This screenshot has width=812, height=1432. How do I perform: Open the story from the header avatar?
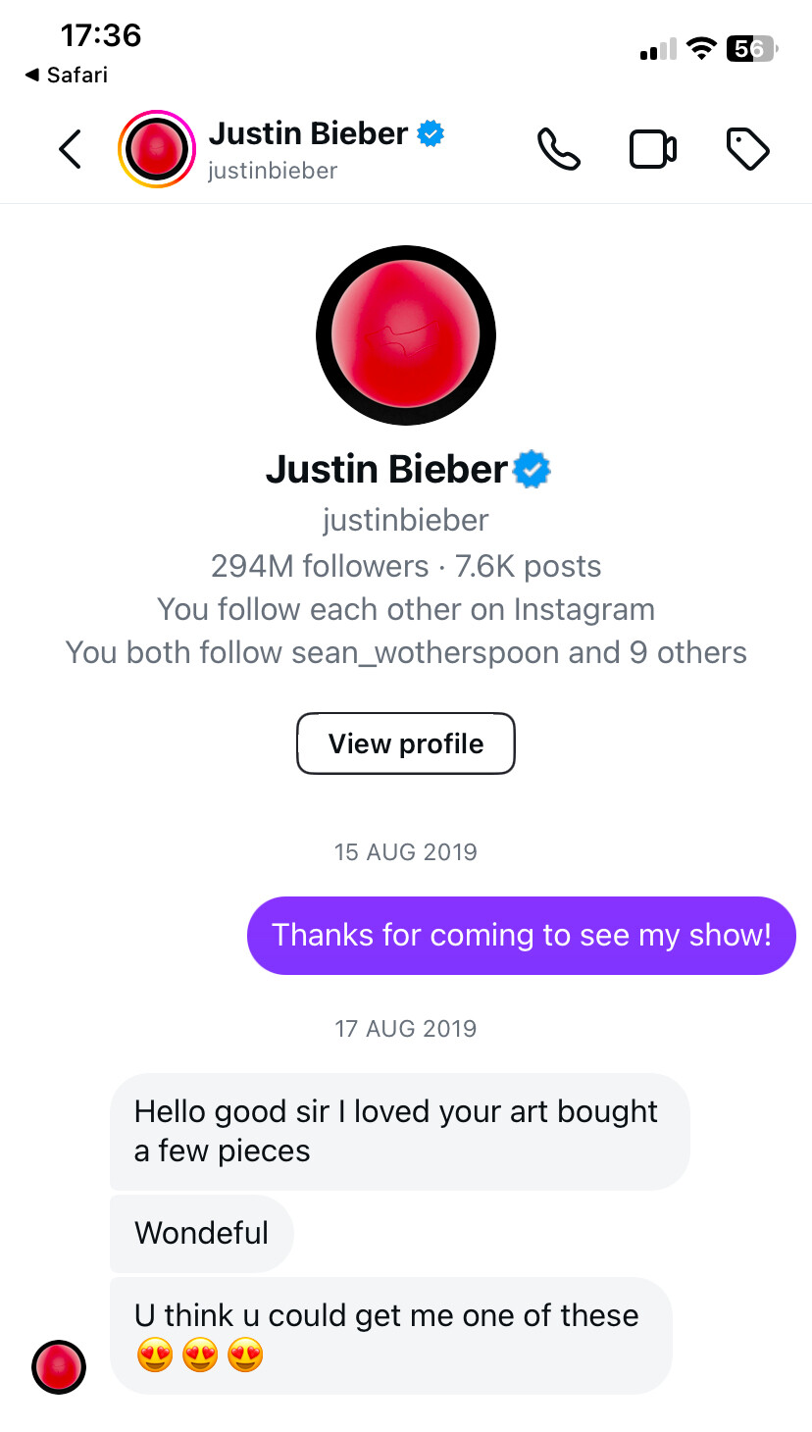point(156,149)
